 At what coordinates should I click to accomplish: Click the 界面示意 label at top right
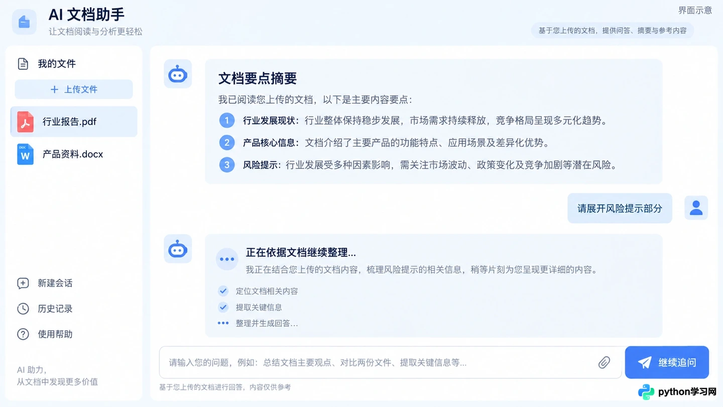[x=695, y=10]
